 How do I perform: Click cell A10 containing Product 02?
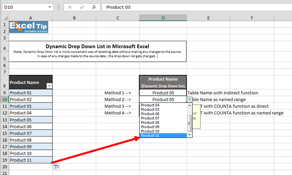click(x=30, y=99)
